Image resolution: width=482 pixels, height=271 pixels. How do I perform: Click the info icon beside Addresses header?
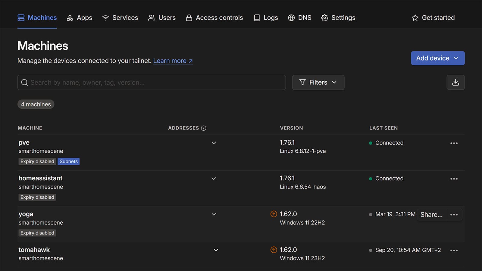point(204,128)
